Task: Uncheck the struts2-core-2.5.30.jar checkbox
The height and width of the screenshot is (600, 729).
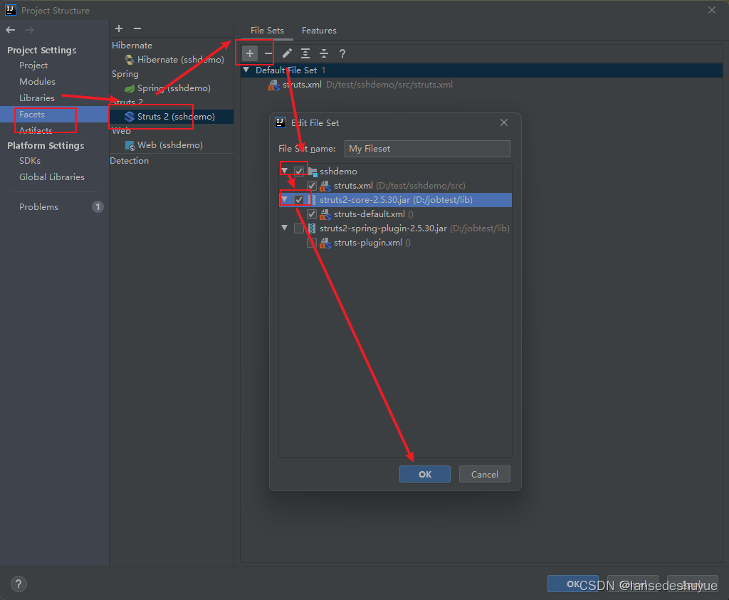Action: 299,200
